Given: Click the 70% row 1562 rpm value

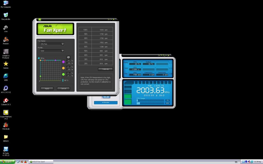Looking at the screenshot, I should click(104, 43).
